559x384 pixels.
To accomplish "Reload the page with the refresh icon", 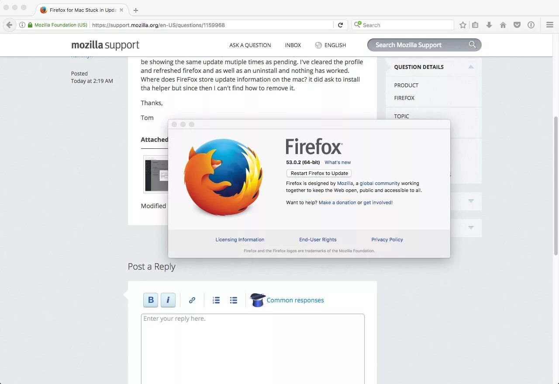I will (x=341, y=25).
